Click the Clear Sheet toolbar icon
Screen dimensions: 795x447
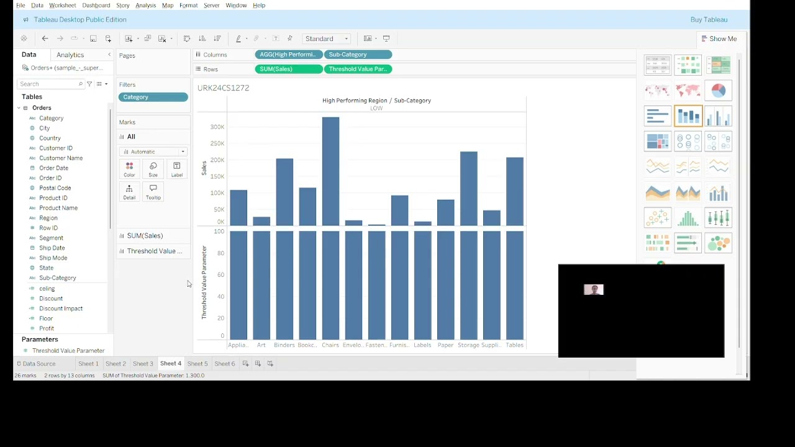[162, 38]
